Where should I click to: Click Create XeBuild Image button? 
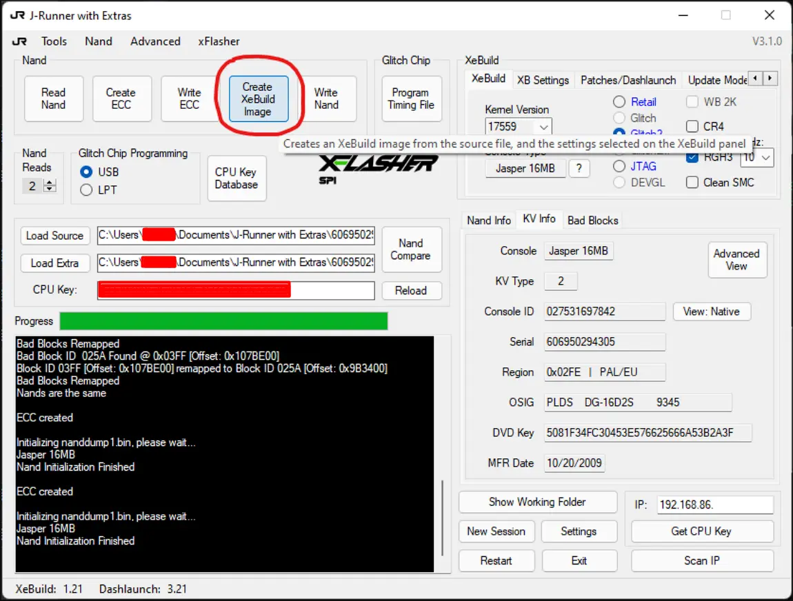(x=259, y=99)
